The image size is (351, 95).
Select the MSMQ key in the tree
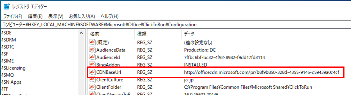point(7,75)
